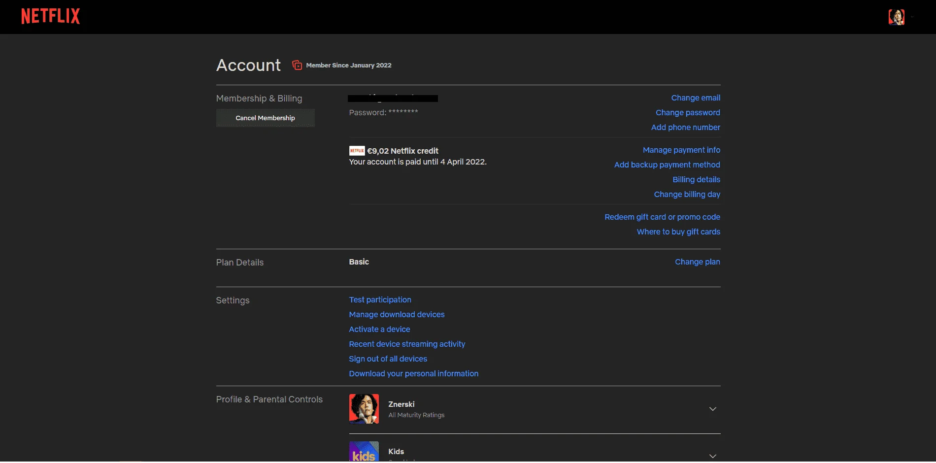
Task: Click the Basic plan label
Action: click(359, 262)
